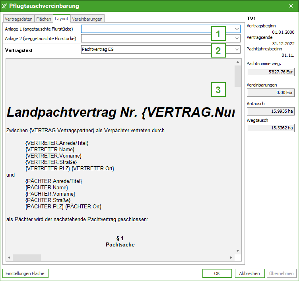Click the horizontal scrollbar thumb
This screenshot has height=281, width=299.
tap(27, 258)
